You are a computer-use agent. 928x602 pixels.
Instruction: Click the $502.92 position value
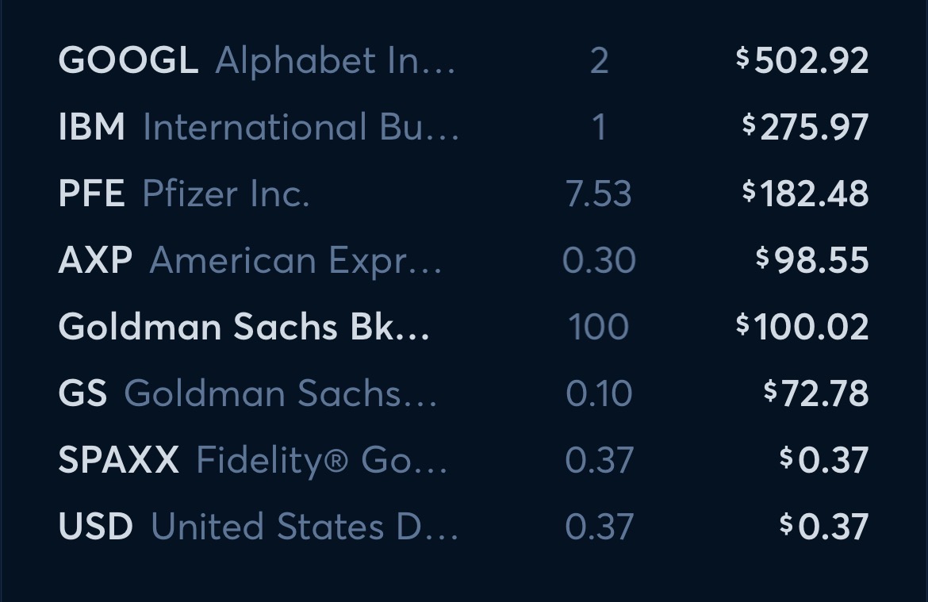[802, 61]
